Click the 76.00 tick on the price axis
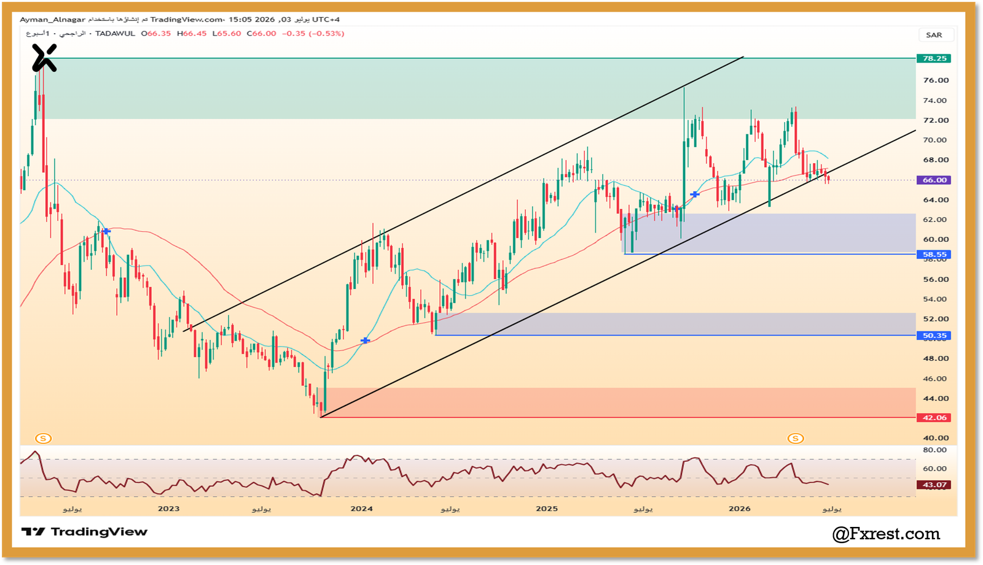 (x=936, y=80)
